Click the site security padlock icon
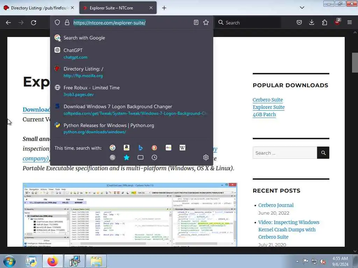This screenshot has width=358, height=268. pyautogui.click(x=67, y=22)
